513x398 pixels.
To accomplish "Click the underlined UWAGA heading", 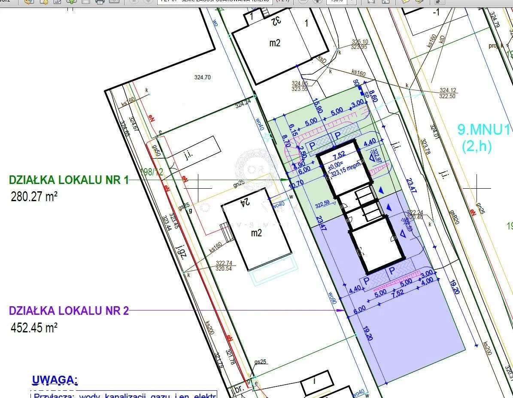I will 55,380.
